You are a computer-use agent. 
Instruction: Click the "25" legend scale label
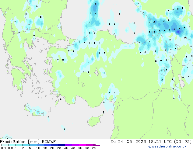pyautogui.click(x=59, y=148)
